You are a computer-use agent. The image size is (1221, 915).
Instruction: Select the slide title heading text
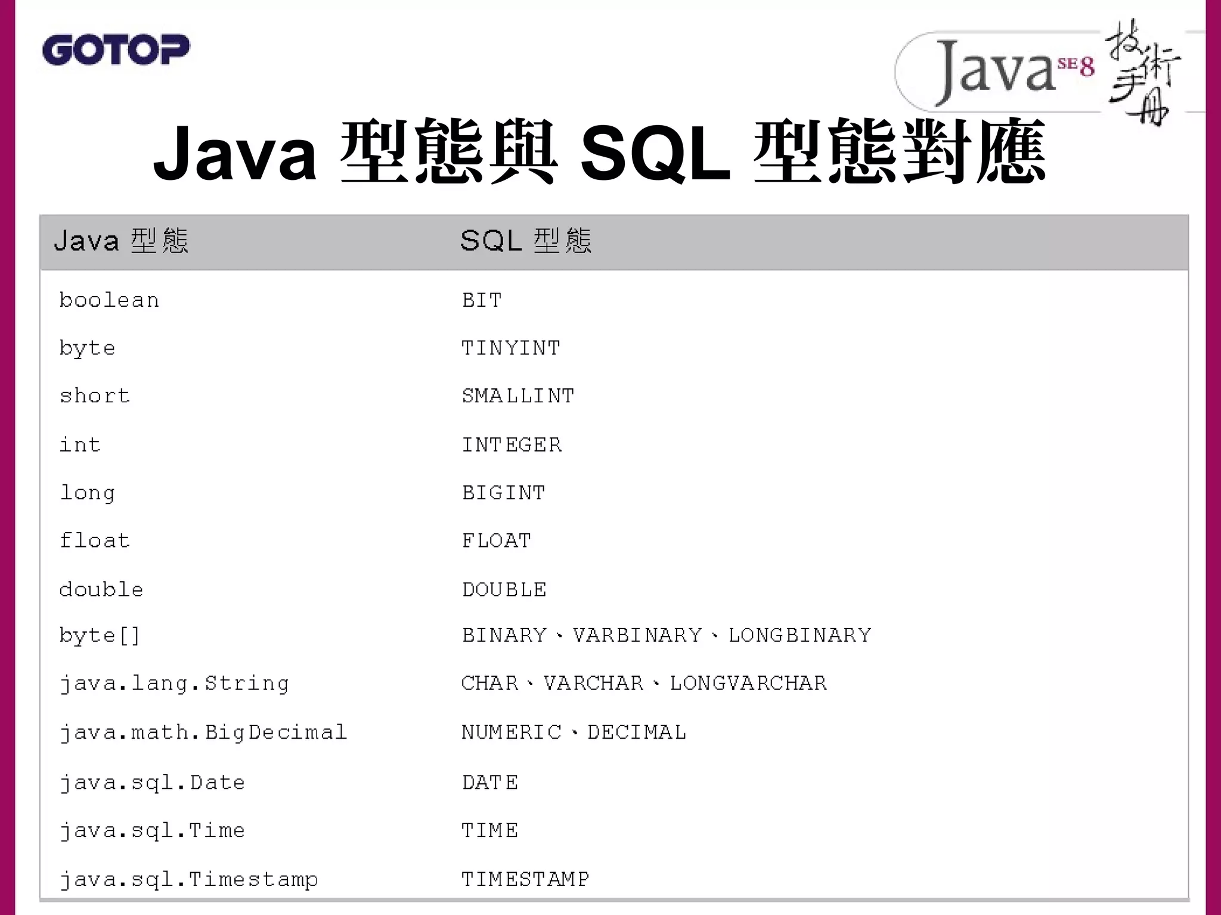599,152
